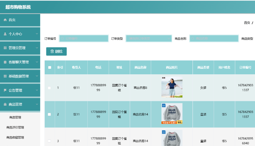Select the checkbox for row 2

pos(50,114)
